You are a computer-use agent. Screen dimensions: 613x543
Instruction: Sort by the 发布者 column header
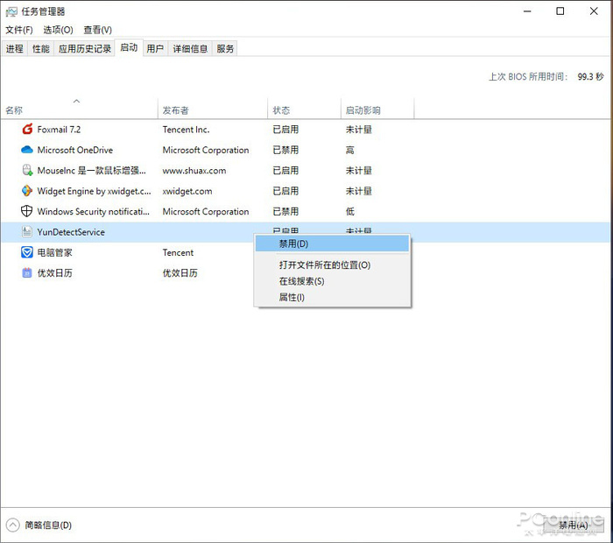point(213,110)
